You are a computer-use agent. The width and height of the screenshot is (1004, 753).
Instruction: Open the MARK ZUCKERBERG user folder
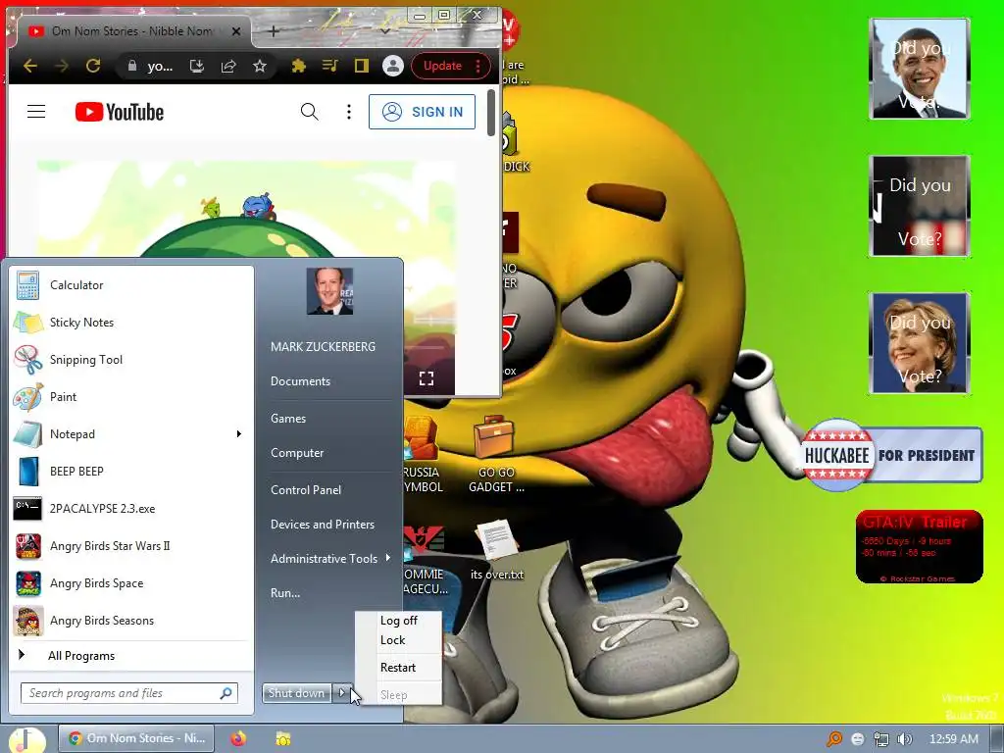click(x=323, y=346)
